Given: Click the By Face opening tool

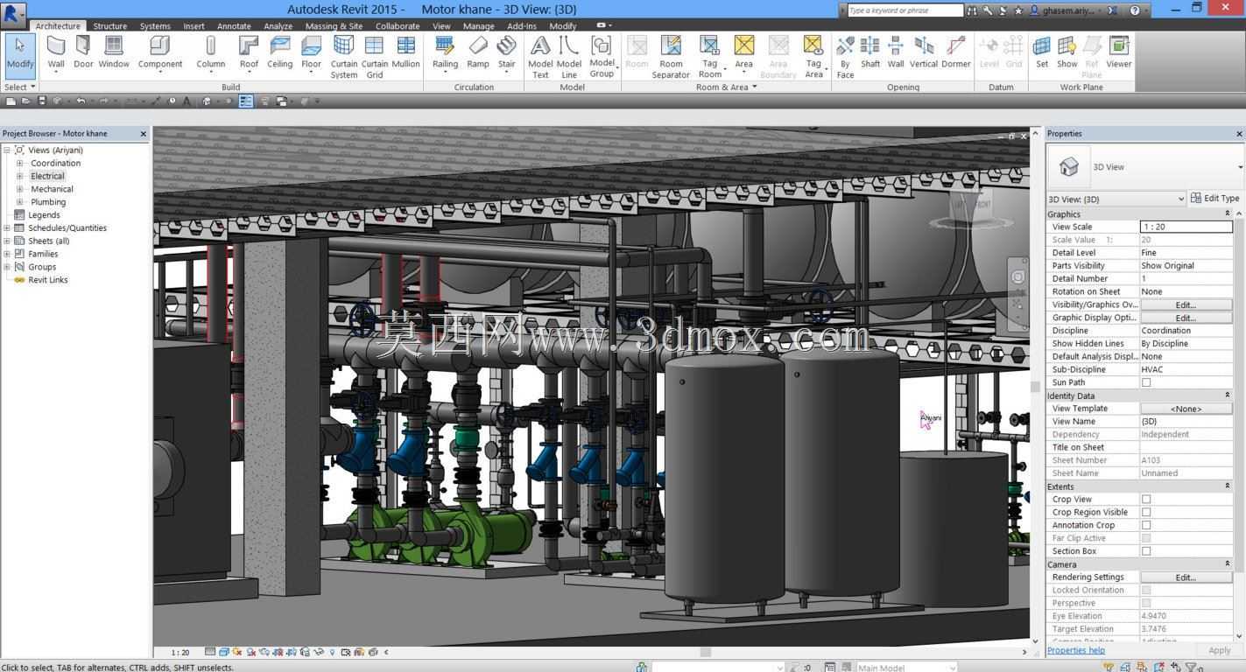Looking at the screenshot, I should [x=845, y=57].
